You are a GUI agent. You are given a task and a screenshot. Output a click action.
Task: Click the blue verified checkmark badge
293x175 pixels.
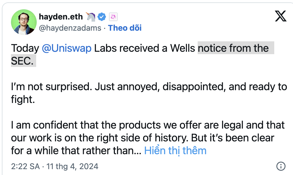point(102,17)
